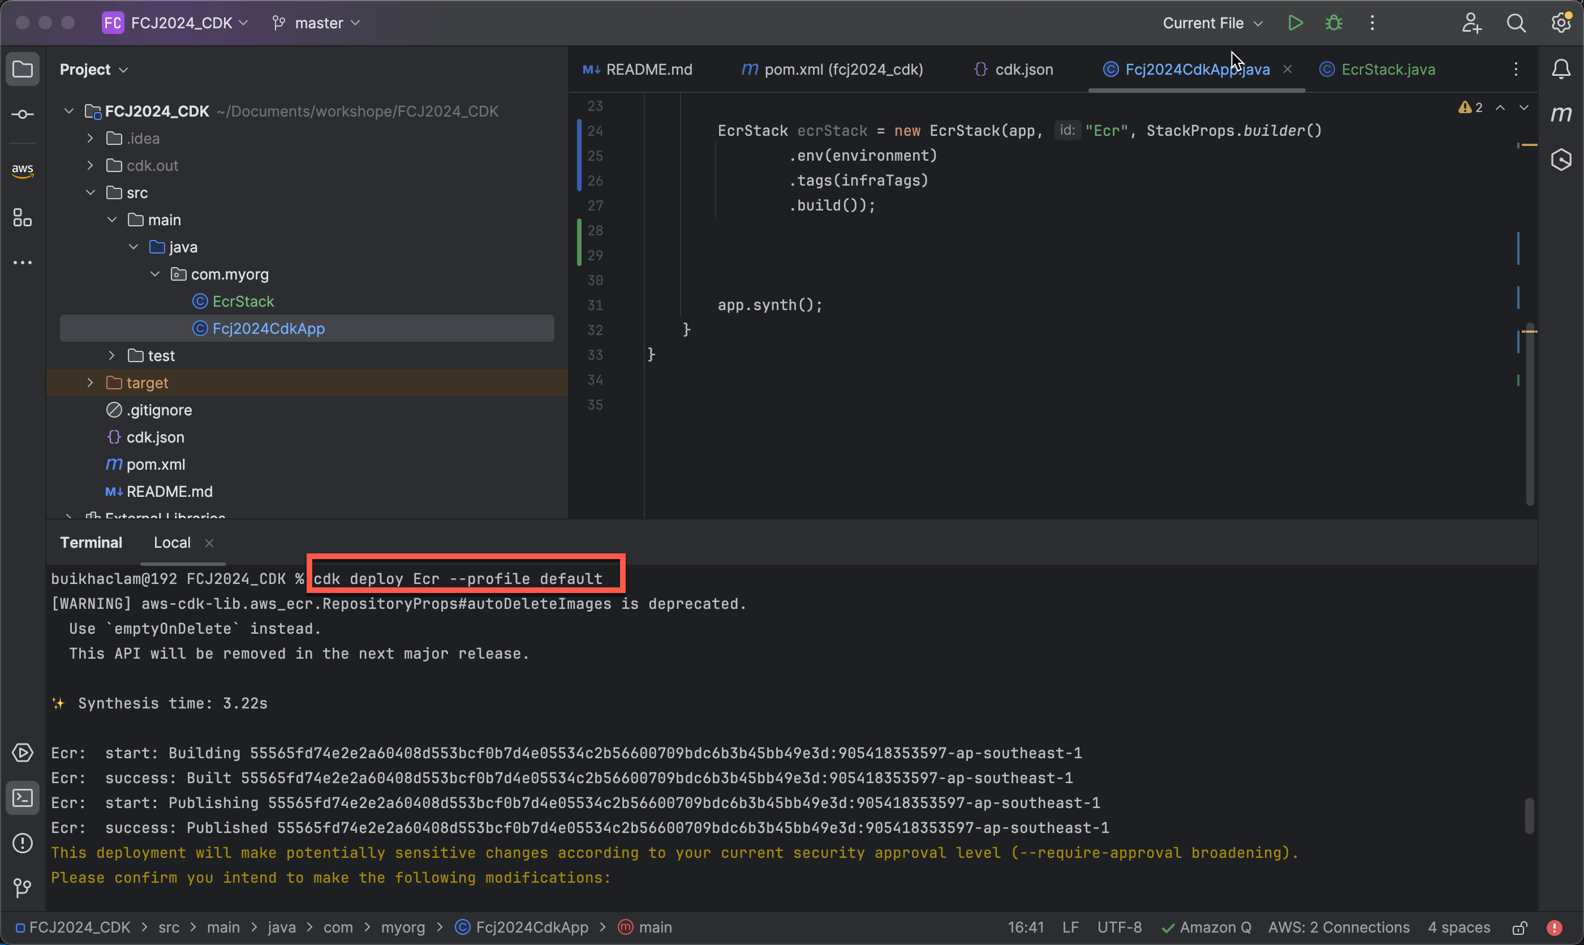This screenshot has width=1584, height=945.
Task: Switch to the README.md editor tab
Action: [638, 70]
